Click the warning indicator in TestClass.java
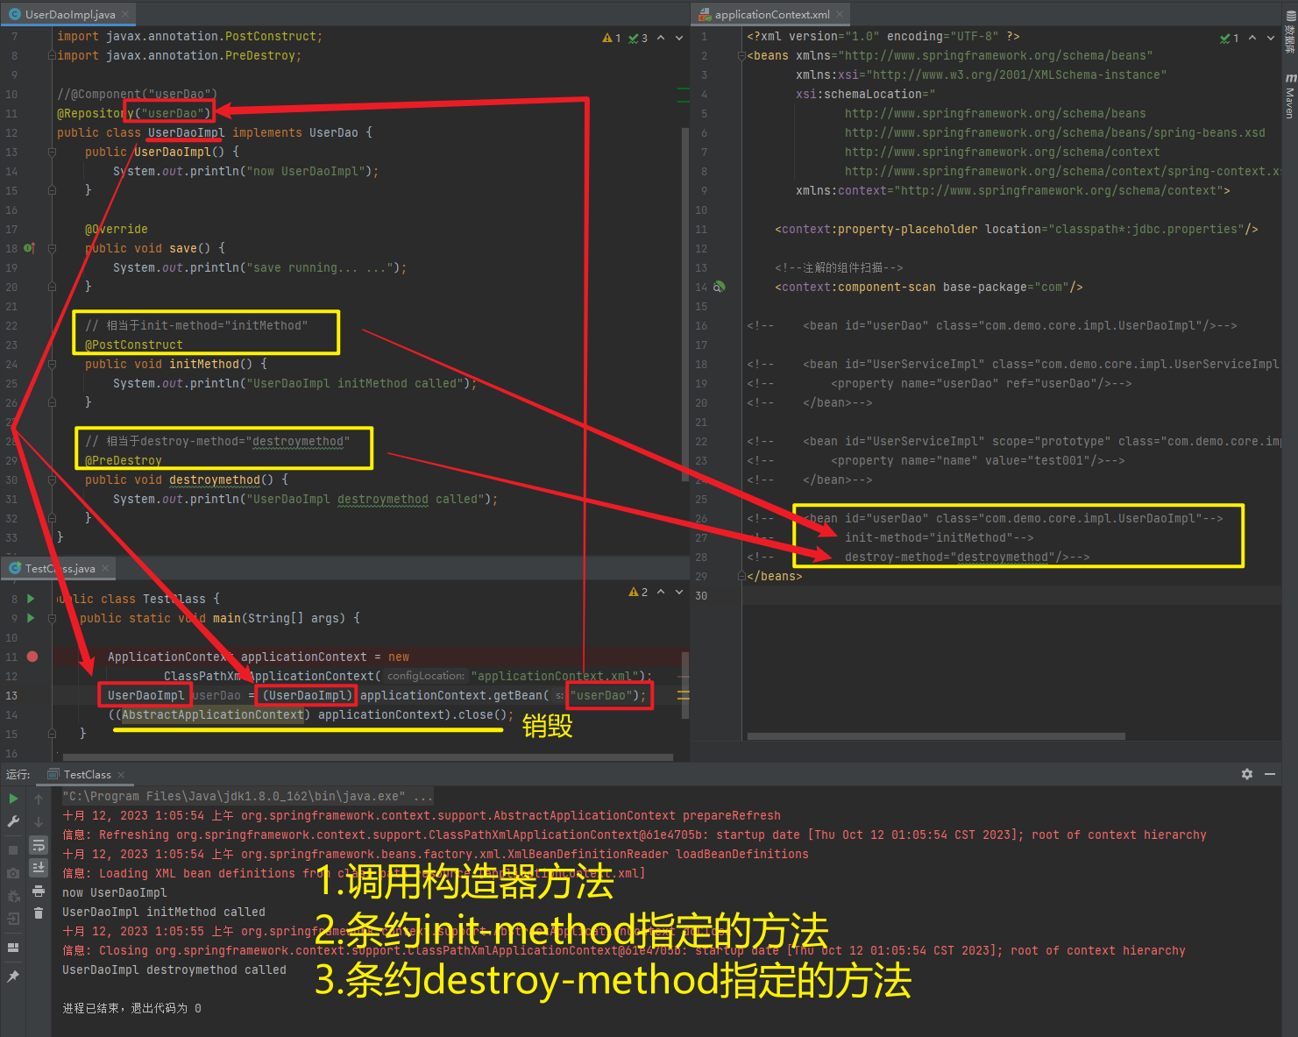 (639, 593)
